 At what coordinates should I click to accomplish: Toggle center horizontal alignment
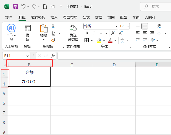click(x=145, y=33)
